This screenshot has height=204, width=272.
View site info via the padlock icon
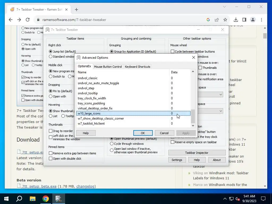pyautogui.click(x=38, y=20)
